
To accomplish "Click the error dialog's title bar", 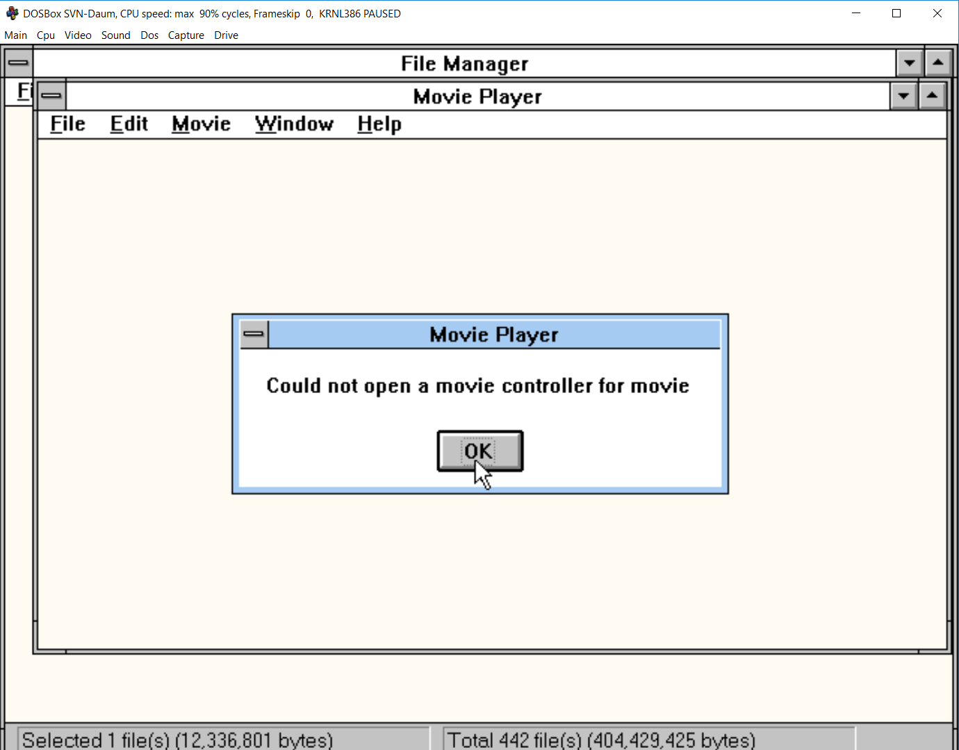I will pos(494,335).
